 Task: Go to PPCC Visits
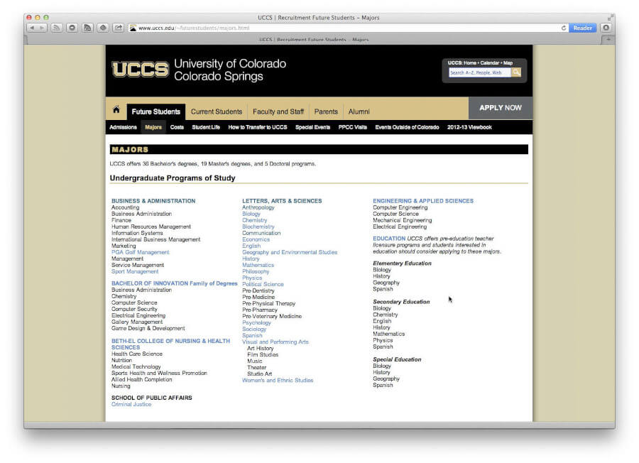352,127
